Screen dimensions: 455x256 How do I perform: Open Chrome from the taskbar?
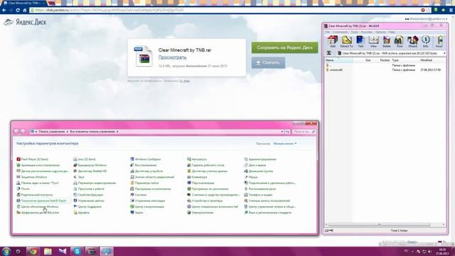click(x=33, y=251)
